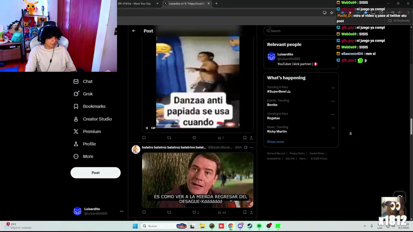Image resolution: width=413 pixels, height=232 pixels.
Task: Open options for Benito trend
Action: coord(333,101)
